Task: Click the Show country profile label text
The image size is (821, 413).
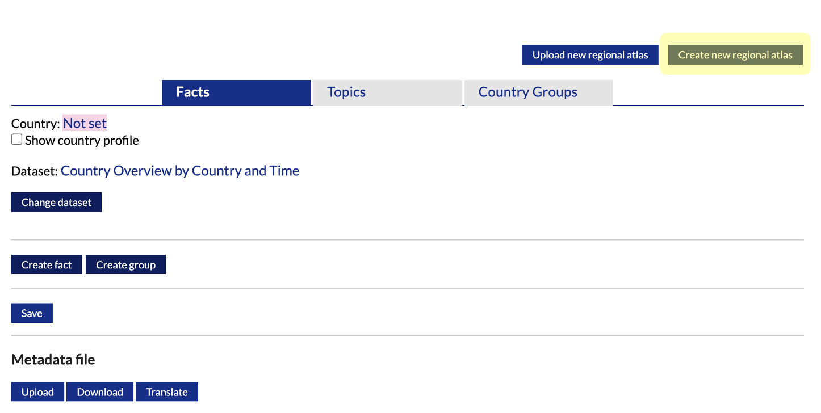Action: click(x=82, y=140)
